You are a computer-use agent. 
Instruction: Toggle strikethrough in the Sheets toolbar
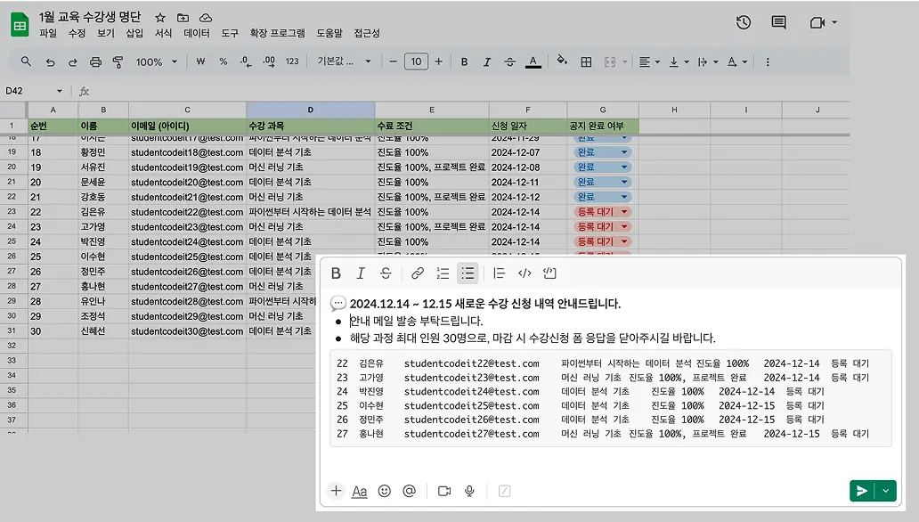(x=509, y=62)
